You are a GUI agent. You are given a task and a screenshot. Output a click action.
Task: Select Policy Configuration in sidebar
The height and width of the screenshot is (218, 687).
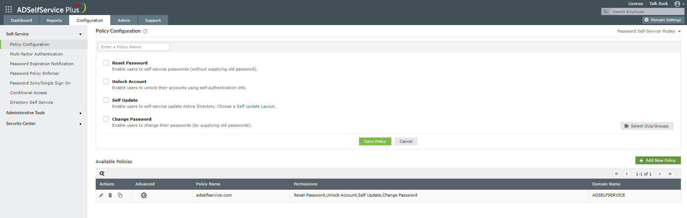(x=44, y=44)
